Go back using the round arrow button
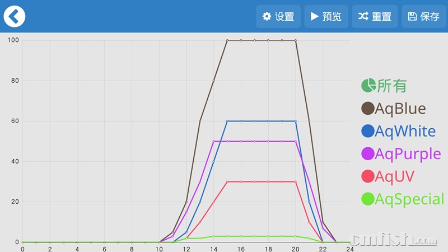This screenshot has width=448, height=252. click(15, 16)
